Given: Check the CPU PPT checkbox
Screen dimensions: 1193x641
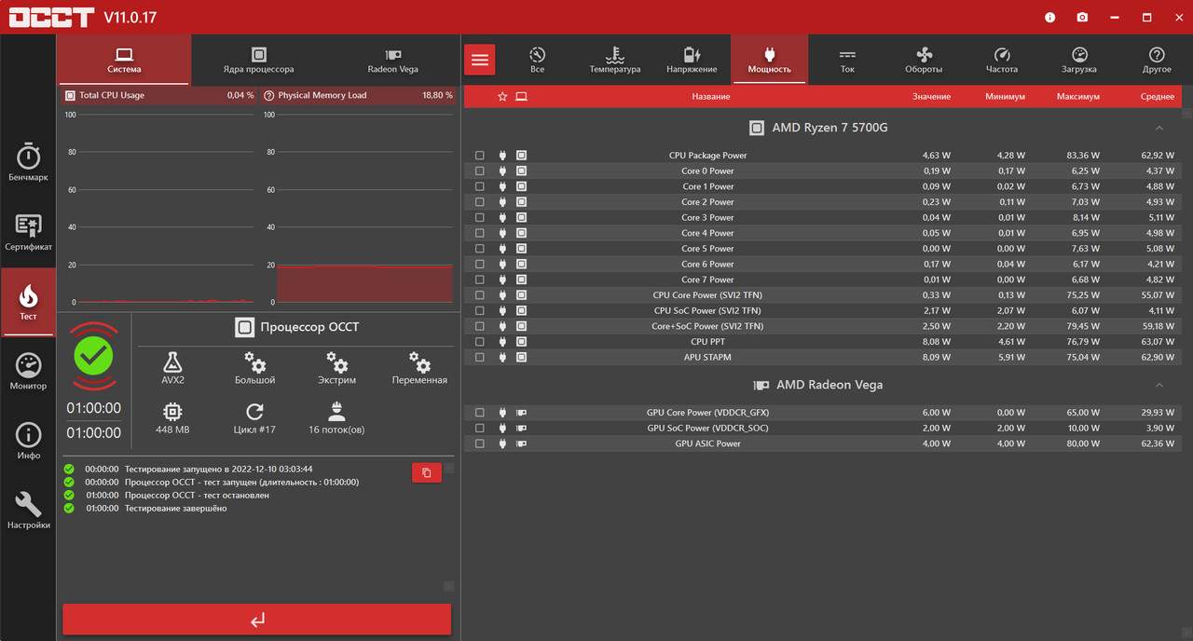Looking at the screenshot, I should [480, 342].
